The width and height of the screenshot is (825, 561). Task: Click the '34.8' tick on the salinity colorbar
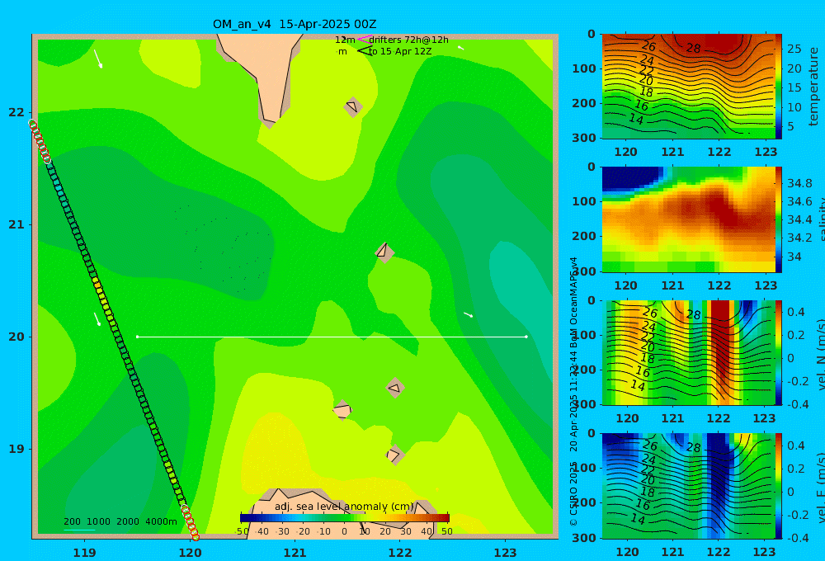(x=799, y=183)
